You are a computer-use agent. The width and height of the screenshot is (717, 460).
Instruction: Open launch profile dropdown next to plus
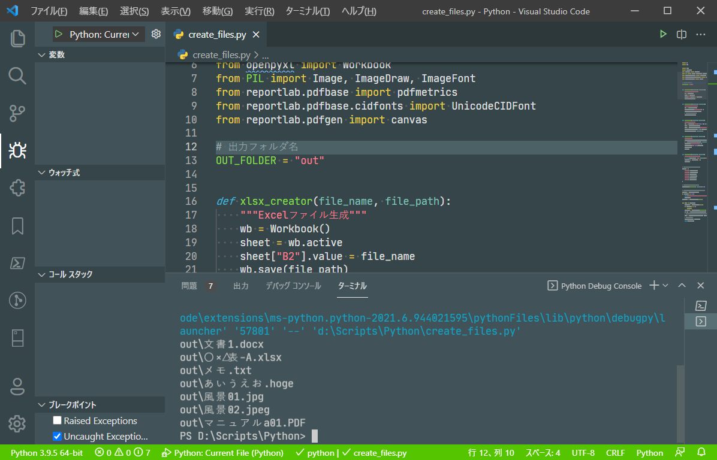click(x=665, y=286)
